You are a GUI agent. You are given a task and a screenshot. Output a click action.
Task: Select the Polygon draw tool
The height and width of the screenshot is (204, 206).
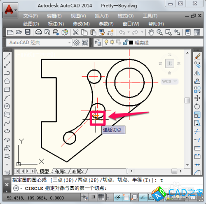click(7, 81)
